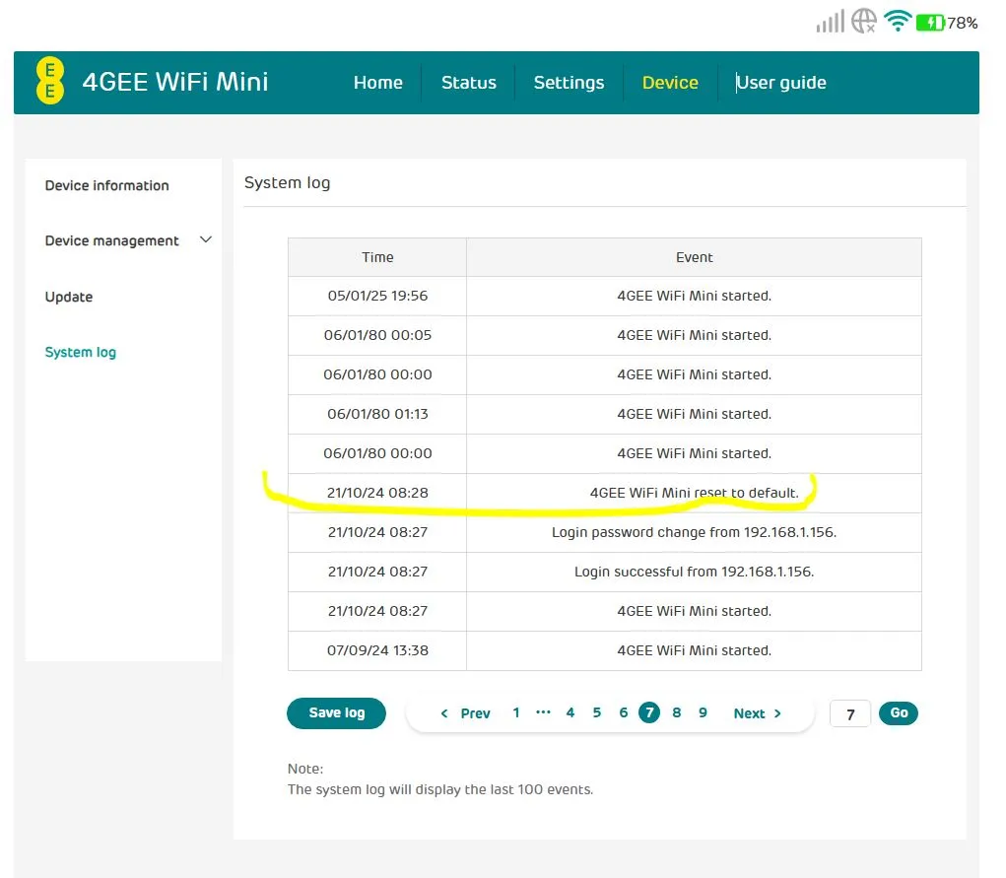1006x878 pixels.
Task: Click the 4GEE WiFi Mini title
Action: pos(175,82)
